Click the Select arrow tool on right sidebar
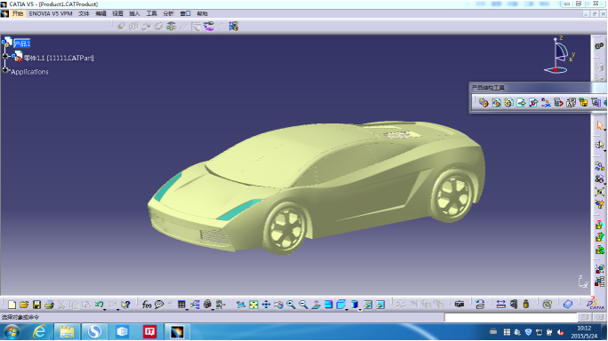 pyautogui.click(x=600, y=125)
